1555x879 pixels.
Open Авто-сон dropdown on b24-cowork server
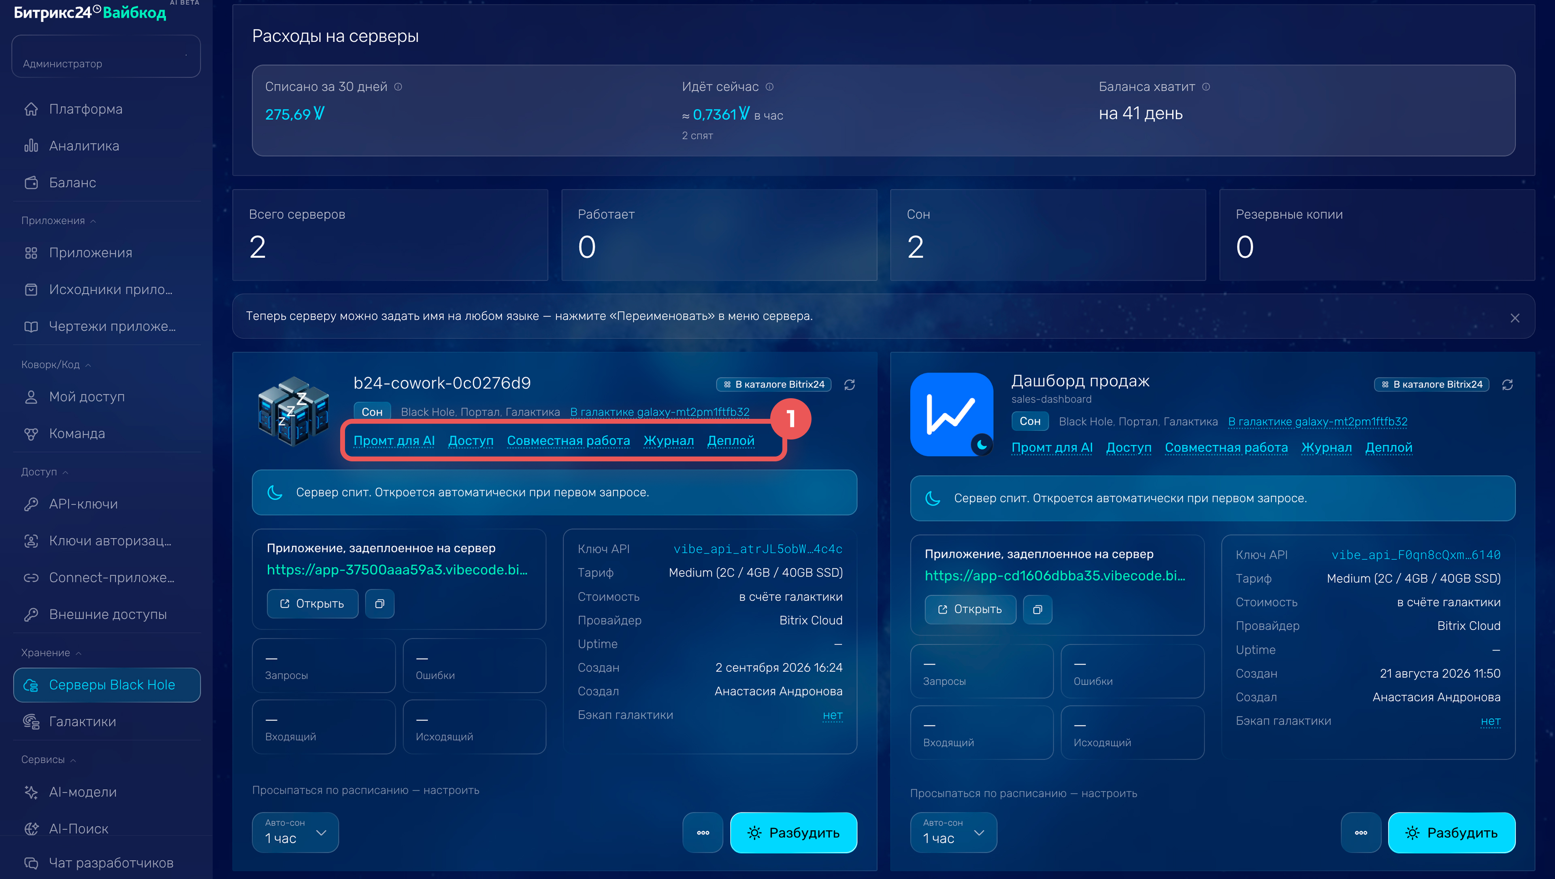295,832
